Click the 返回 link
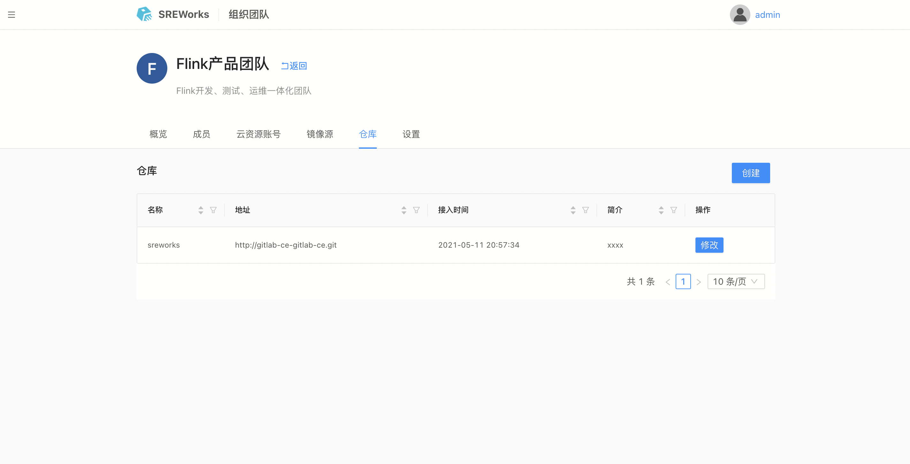 [294, 66]
